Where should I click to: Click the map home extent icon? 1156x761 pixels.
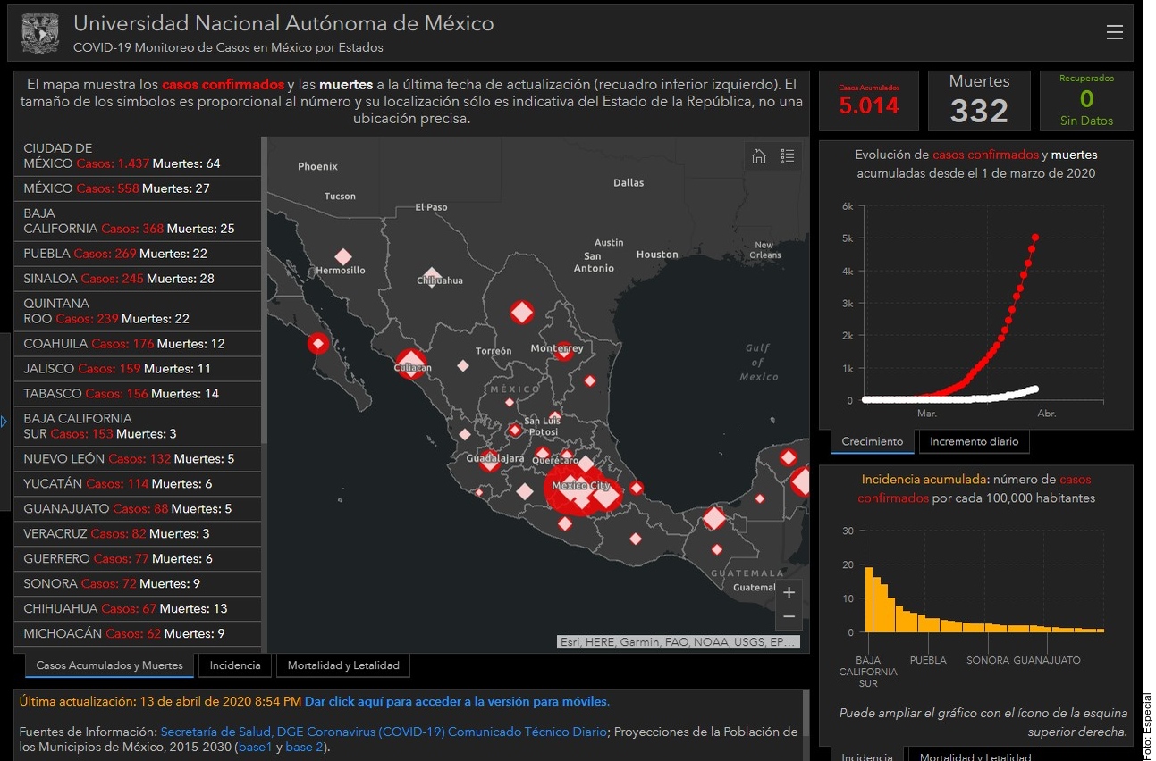[759, 156]
